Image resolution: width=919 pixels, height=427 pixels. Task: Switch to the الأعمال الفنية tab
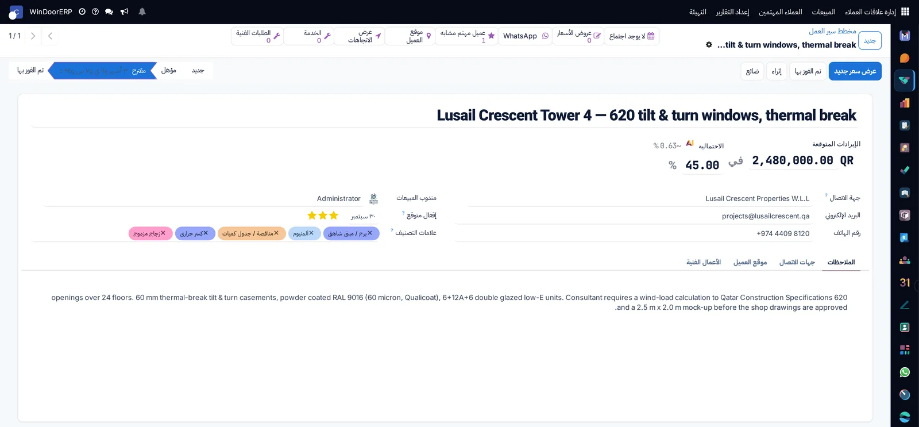tap(704, 262)
